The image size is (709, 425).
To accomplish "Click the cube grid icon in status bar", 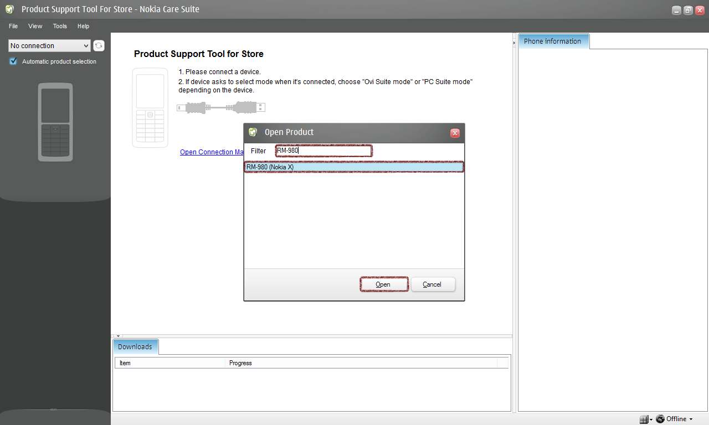I will 644,419.
